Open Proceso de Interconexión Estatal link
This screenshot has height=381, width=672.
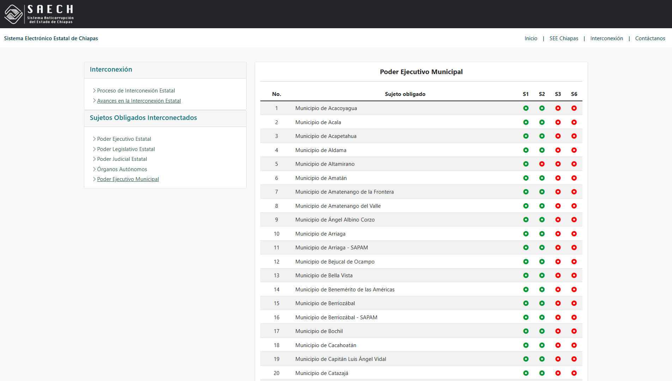point(136,91)
